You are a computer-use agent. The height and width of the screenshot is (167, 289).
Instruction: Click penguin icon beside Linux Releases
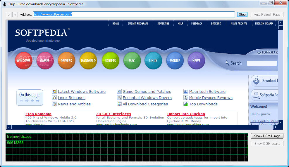54,98
